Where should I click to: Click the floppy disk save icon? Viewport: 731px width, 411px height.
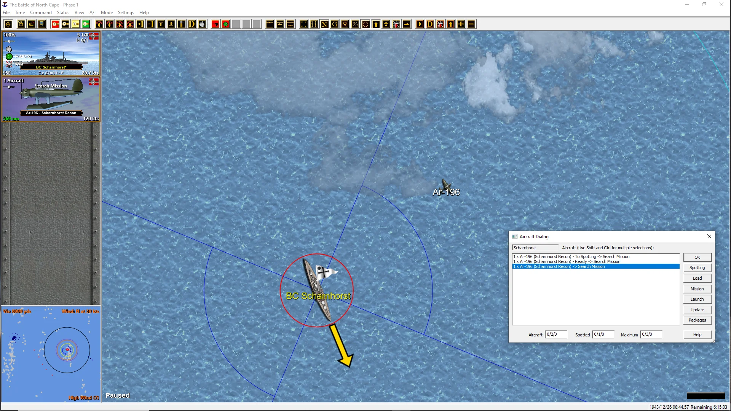coord(42,24)
